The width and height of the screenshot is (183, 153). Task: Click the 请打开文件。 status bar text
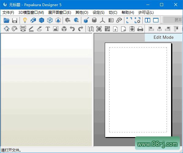[11, 150]
